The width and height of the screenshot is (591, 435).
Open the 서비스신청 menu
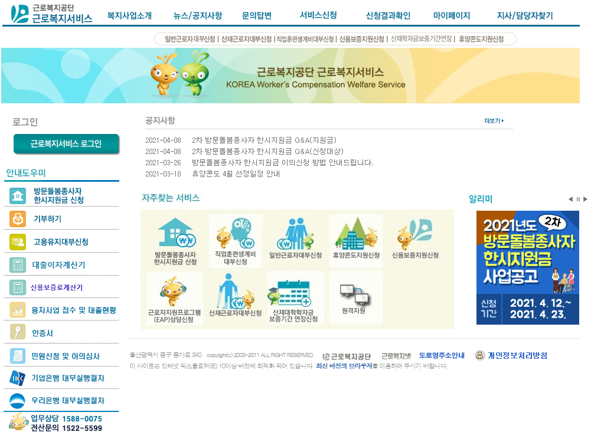coord(318,15)
